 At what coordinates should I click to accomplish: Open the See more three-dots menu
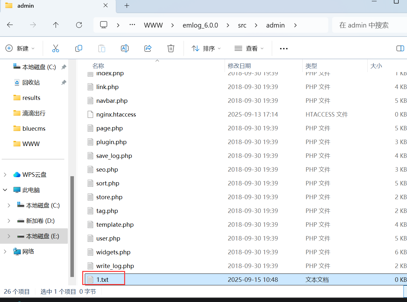[284, 49]
